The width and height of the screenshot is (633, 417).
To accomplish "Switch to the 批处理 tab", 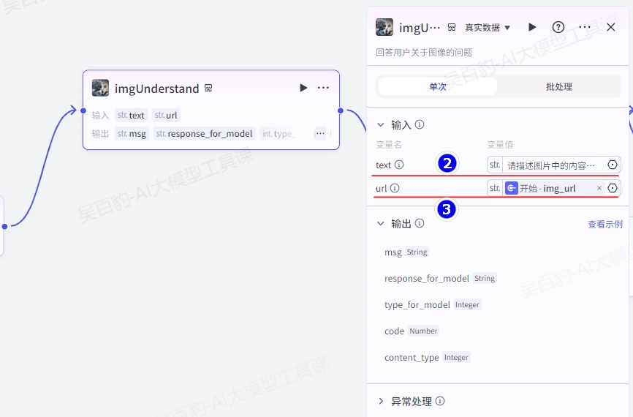I will coord(559,86).
